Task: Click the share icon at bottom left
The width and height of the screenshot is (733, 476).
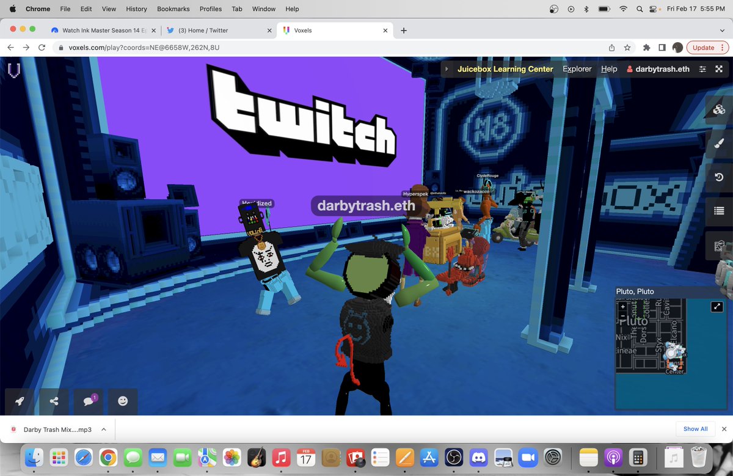Action: pyautogui.click(x=54, y=401)
